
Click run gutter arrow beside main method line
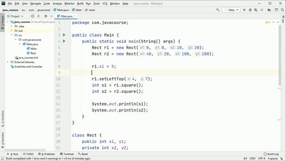(64, 41)
